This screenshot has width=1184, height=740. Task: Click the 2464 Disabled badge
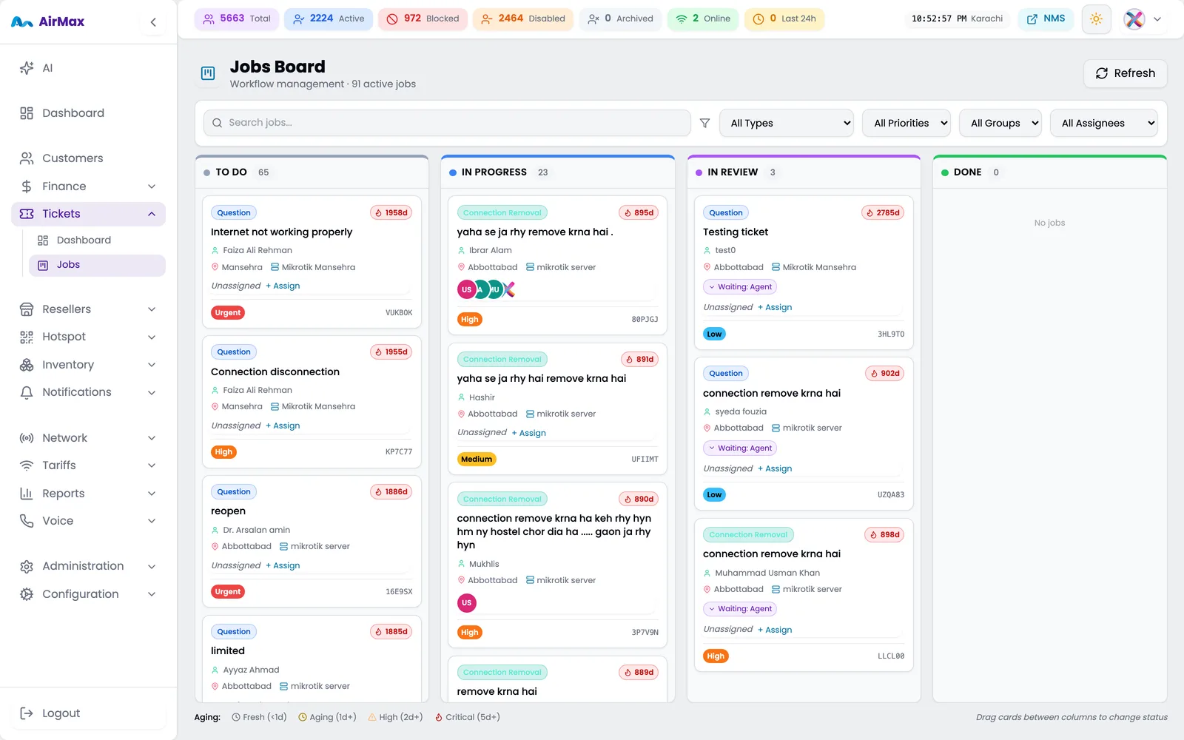(x=523, y=18)
